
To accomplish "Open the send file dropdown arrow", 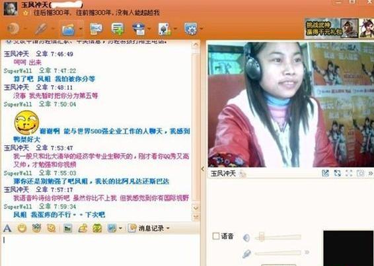I will [81, 29].
